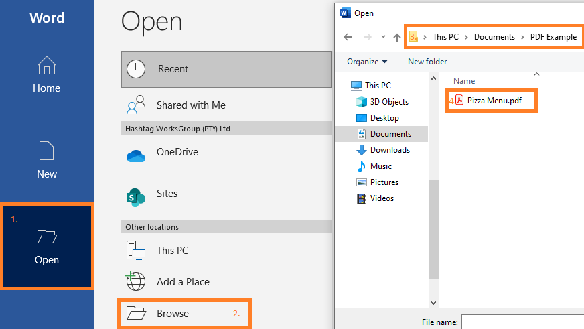Expand the recent locations dropdown arrow
Screen dimensions: 584x329
(383, 36)
